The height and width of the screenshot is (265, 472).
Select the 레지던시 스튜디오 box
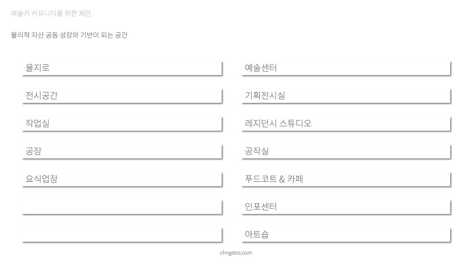point(346,124)
